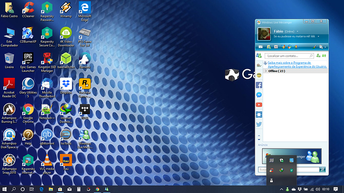Click the volume speaker icon in system tray
This screenshot has height=193, width=344.
[318, 189]
